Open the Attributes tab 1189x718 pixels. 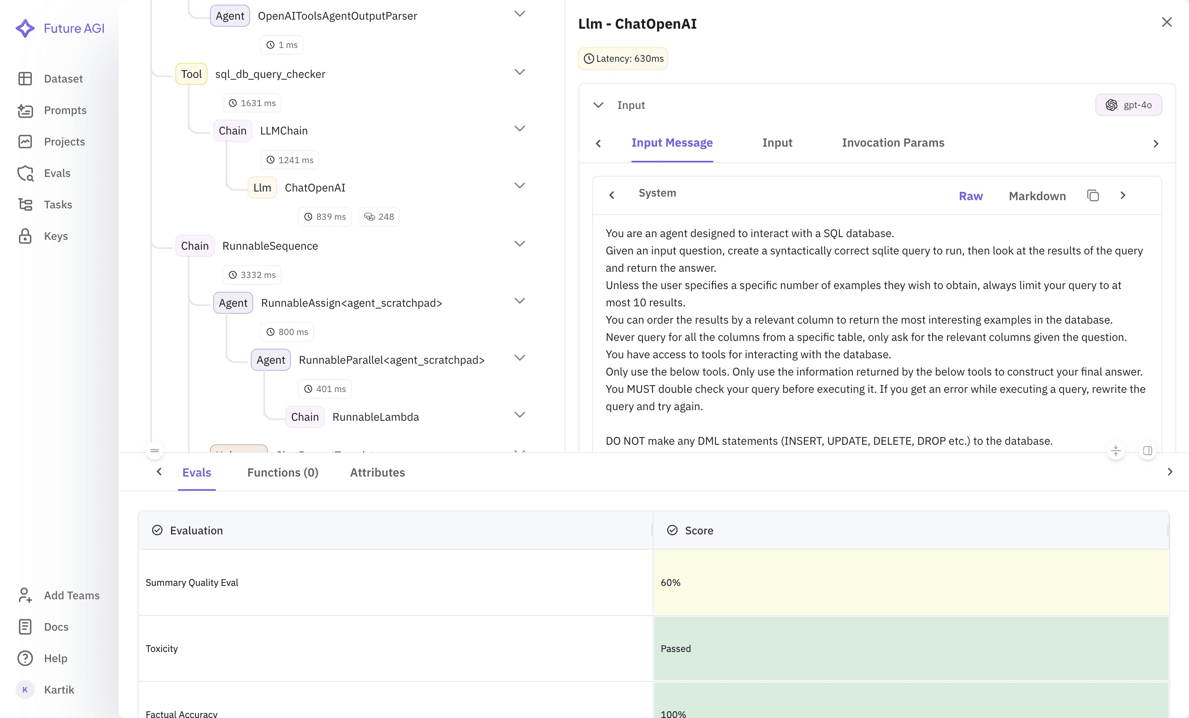pos(377,472)
